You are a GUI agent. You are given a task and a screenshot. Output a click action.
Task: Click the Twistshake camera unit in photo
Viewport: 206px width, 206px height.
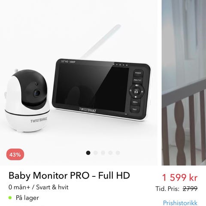point(27,100)
